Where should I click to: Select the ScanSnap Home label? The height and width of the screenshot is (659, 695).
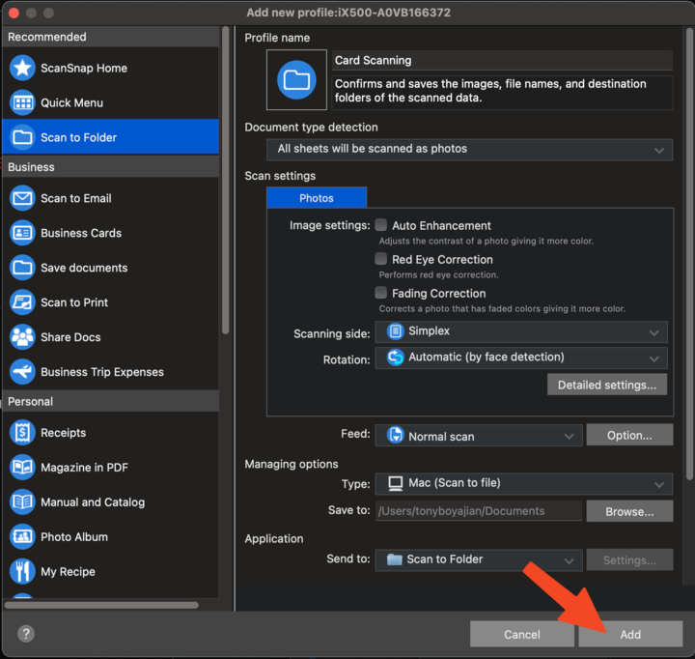coord(84,68)
